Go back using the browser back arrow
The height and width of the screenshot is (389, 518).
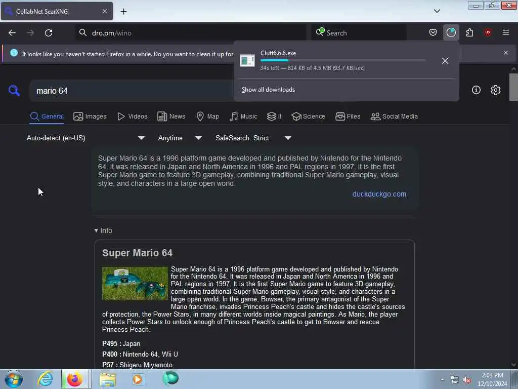[12, 33]
